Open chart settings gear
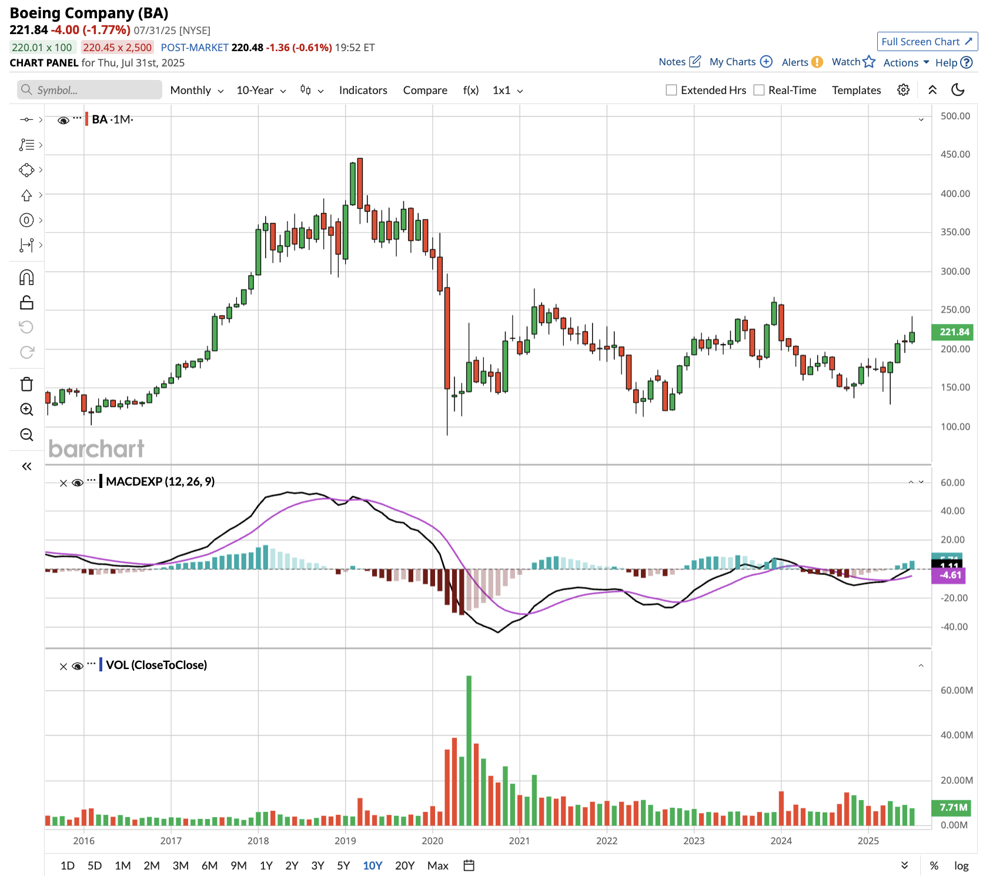Viewport: 1003px width, 876px height. point(904,90)
